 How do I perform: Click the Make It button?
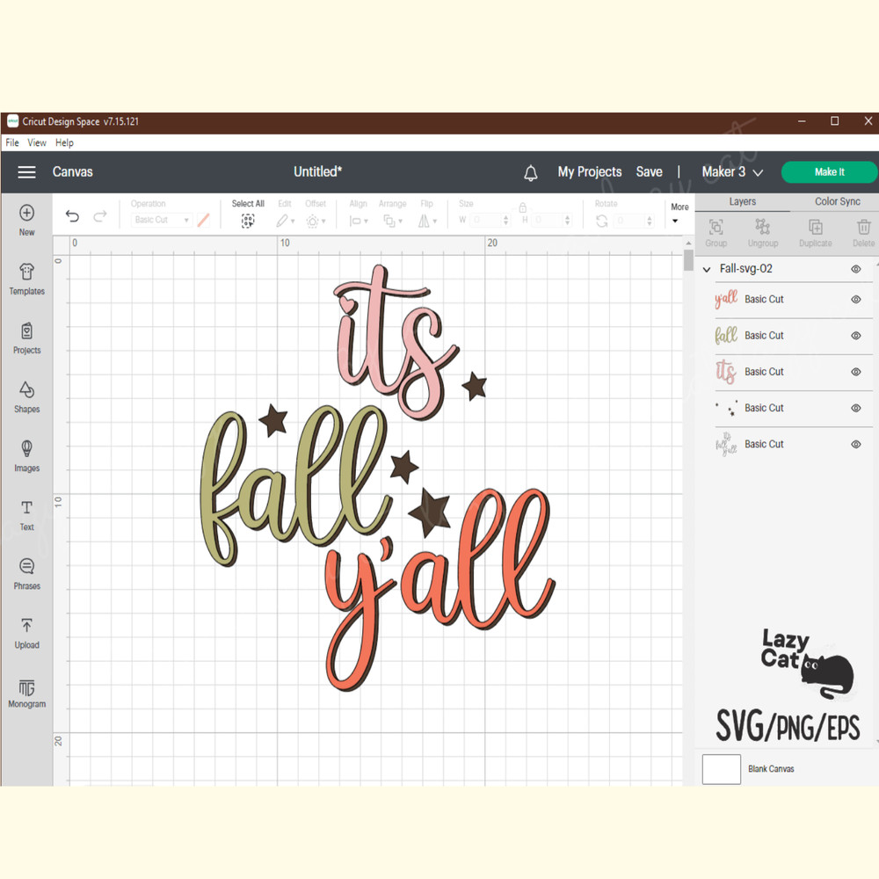point(828,172)
